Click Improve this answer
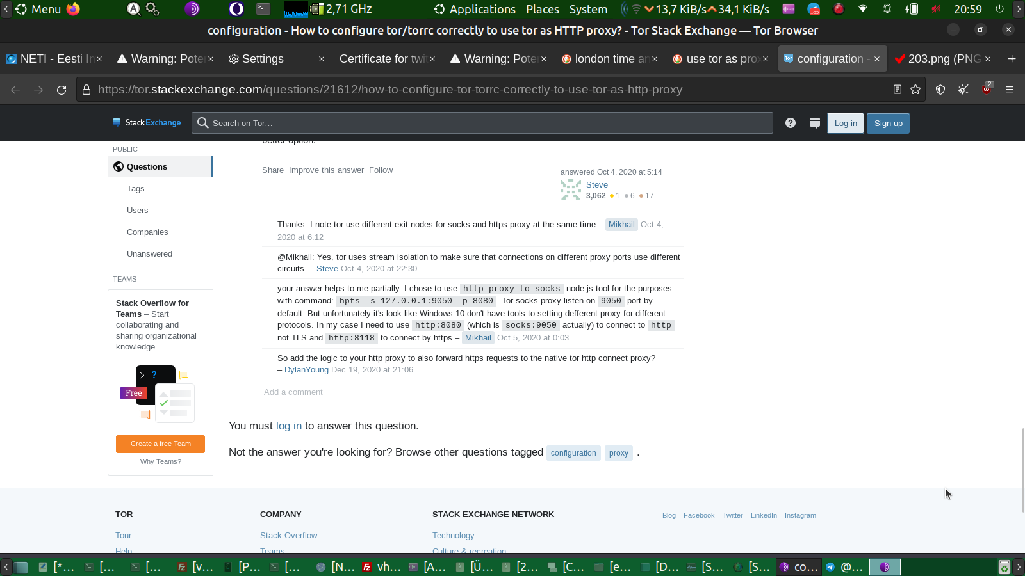Screen dimensions: 1025x576 326,170
